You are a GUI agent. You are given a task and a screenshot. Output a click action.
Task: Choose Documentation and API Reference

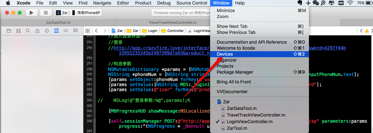tap(260, 42)
